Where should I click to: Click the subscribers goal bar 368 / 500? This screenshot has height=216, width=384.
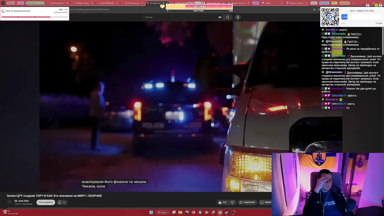coord(34,17)
